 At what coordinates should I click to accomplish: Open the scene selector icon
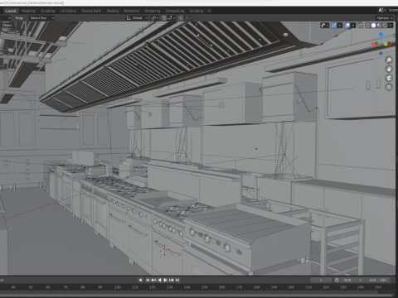381,10
